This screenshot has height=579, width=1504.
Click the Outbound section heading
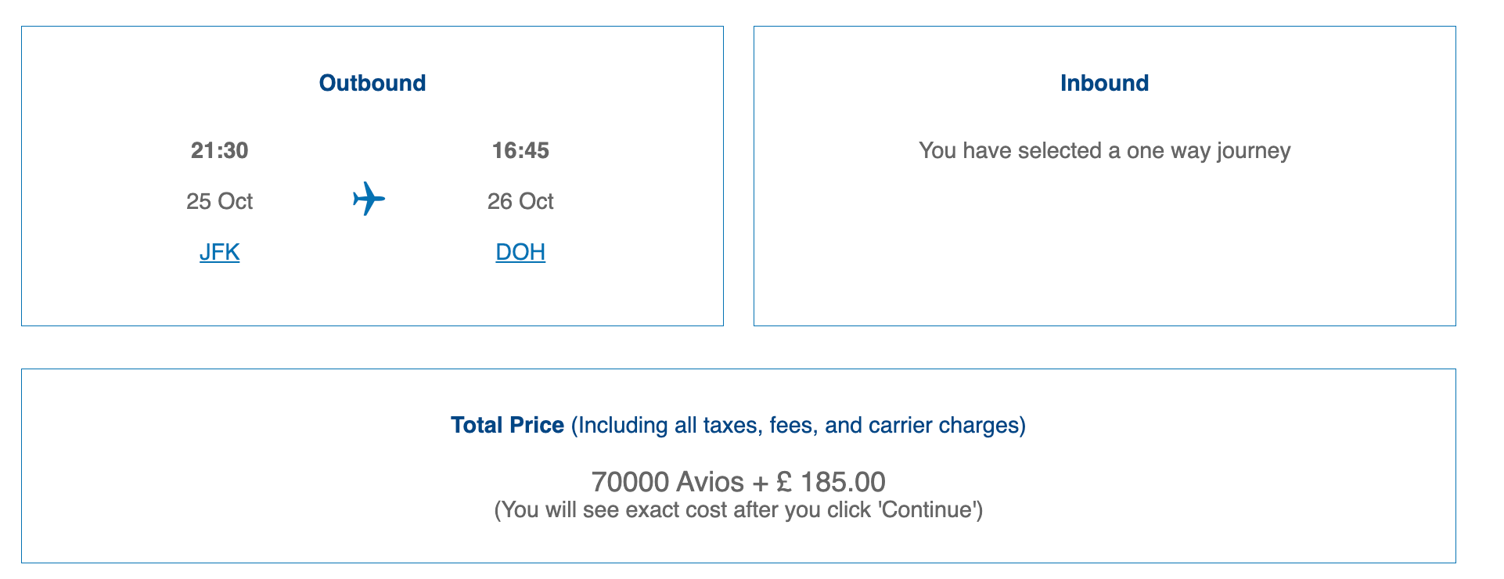372,83
